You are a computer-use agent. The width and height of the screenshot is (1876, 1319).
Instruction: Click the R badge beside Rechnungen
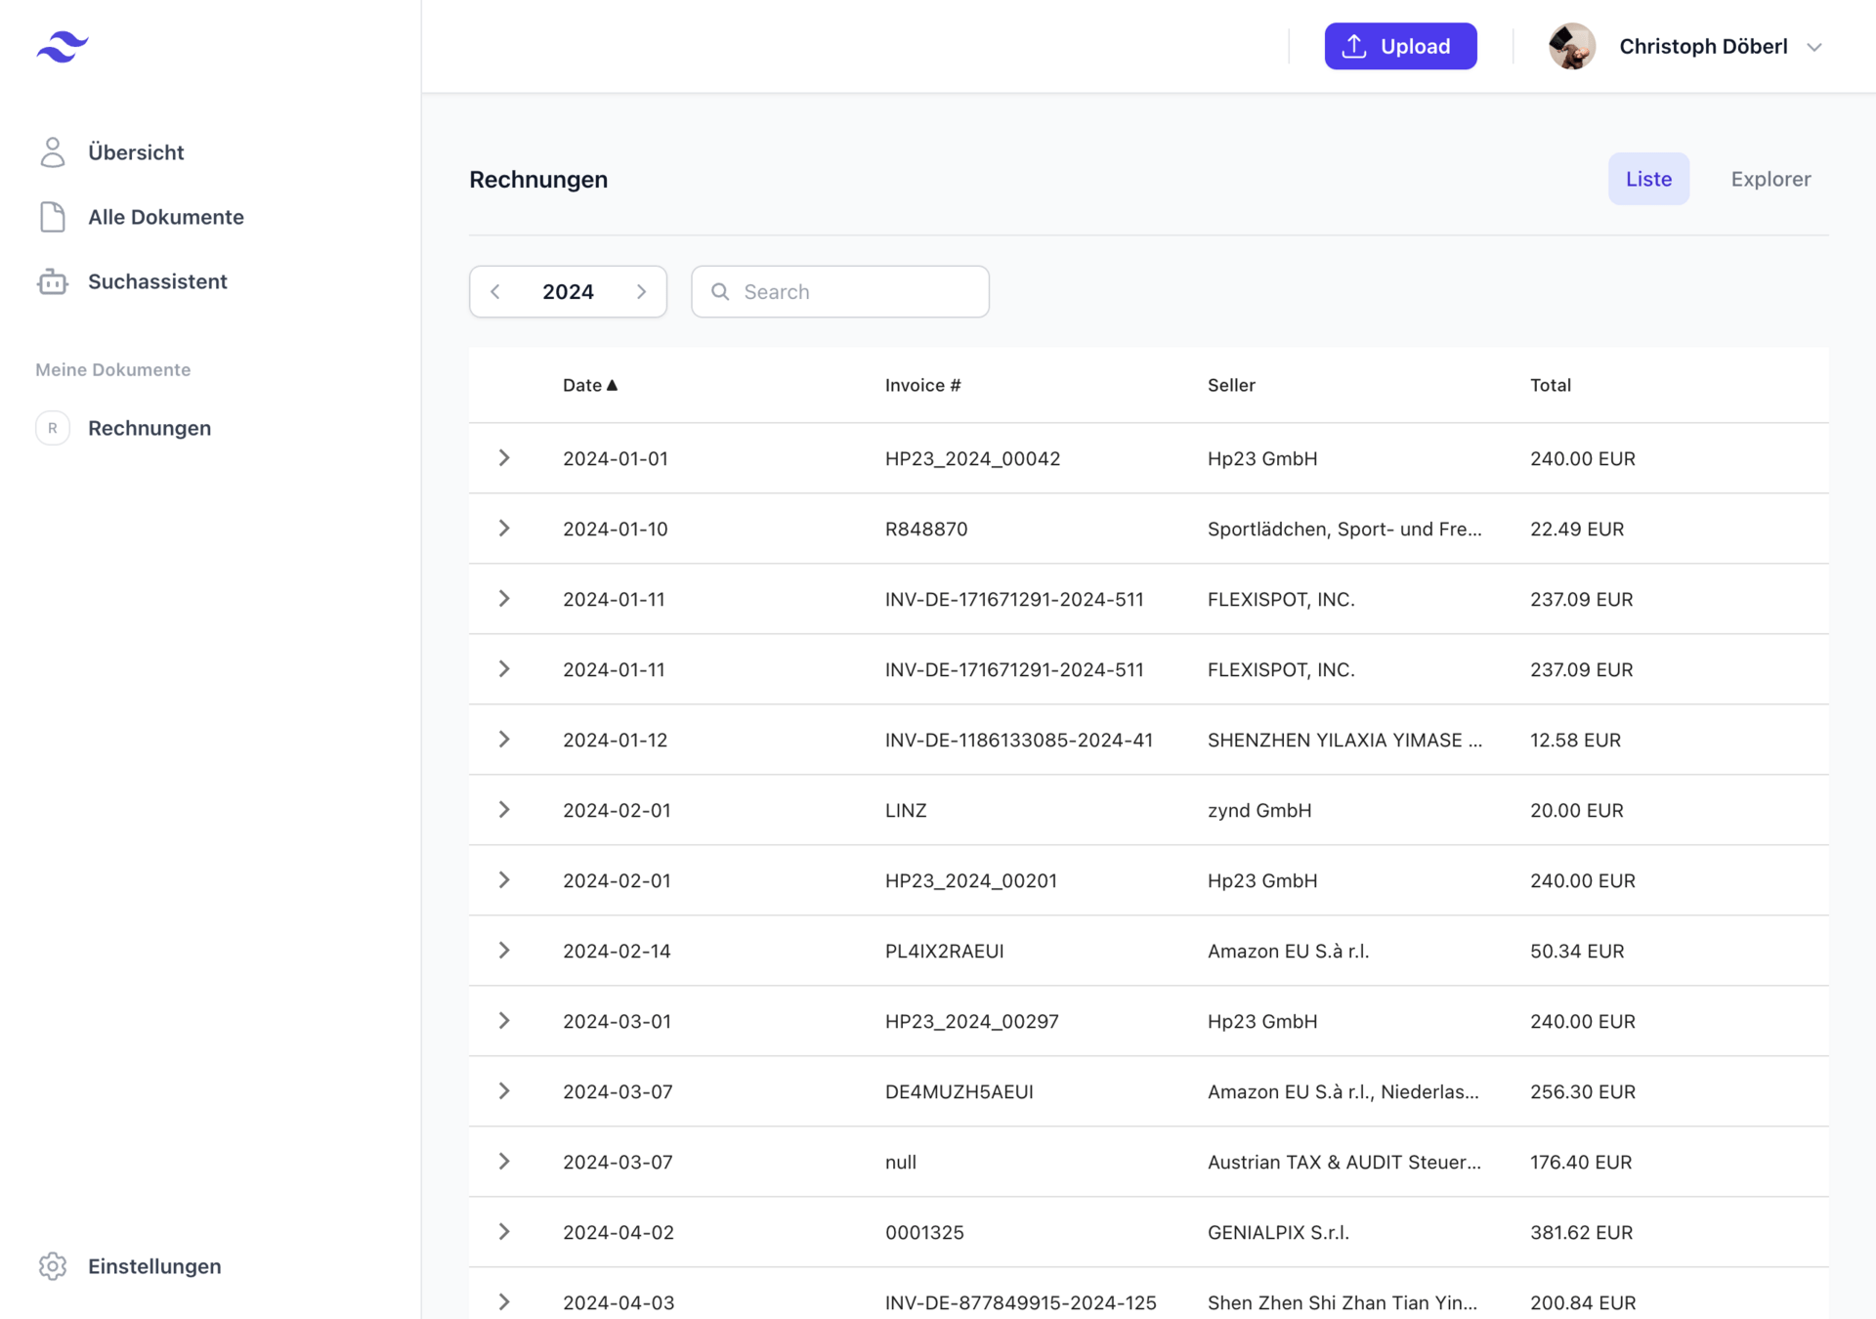[53, 428]
